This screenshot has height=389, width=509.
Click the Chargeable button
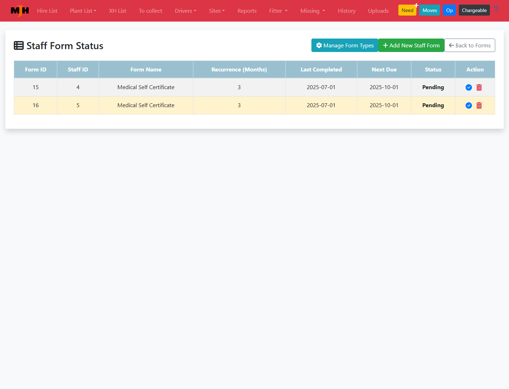point(474,10)
